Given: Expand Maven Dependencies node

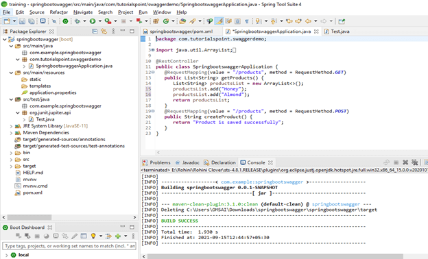Looking at the screenshot, I should tap(11, 133).
